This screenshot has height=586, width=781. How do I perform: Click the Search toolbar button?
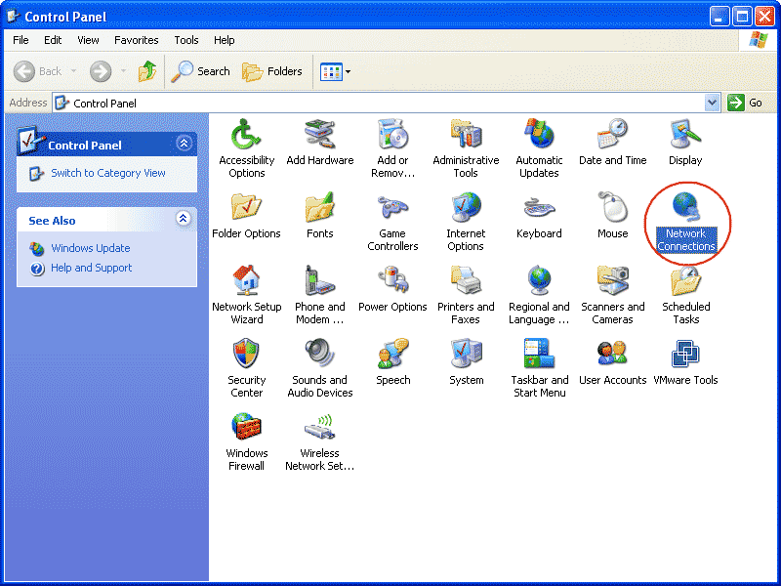(200, 71)
